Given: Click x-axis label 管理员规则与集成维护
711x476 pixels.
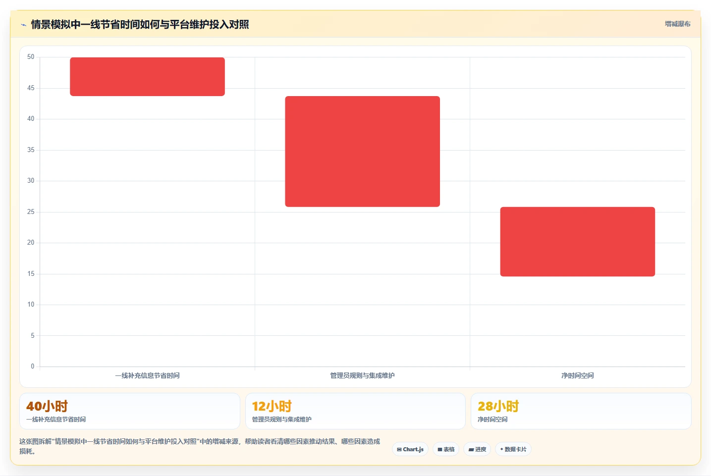Looking at the screenshot, I should (362, 375).
